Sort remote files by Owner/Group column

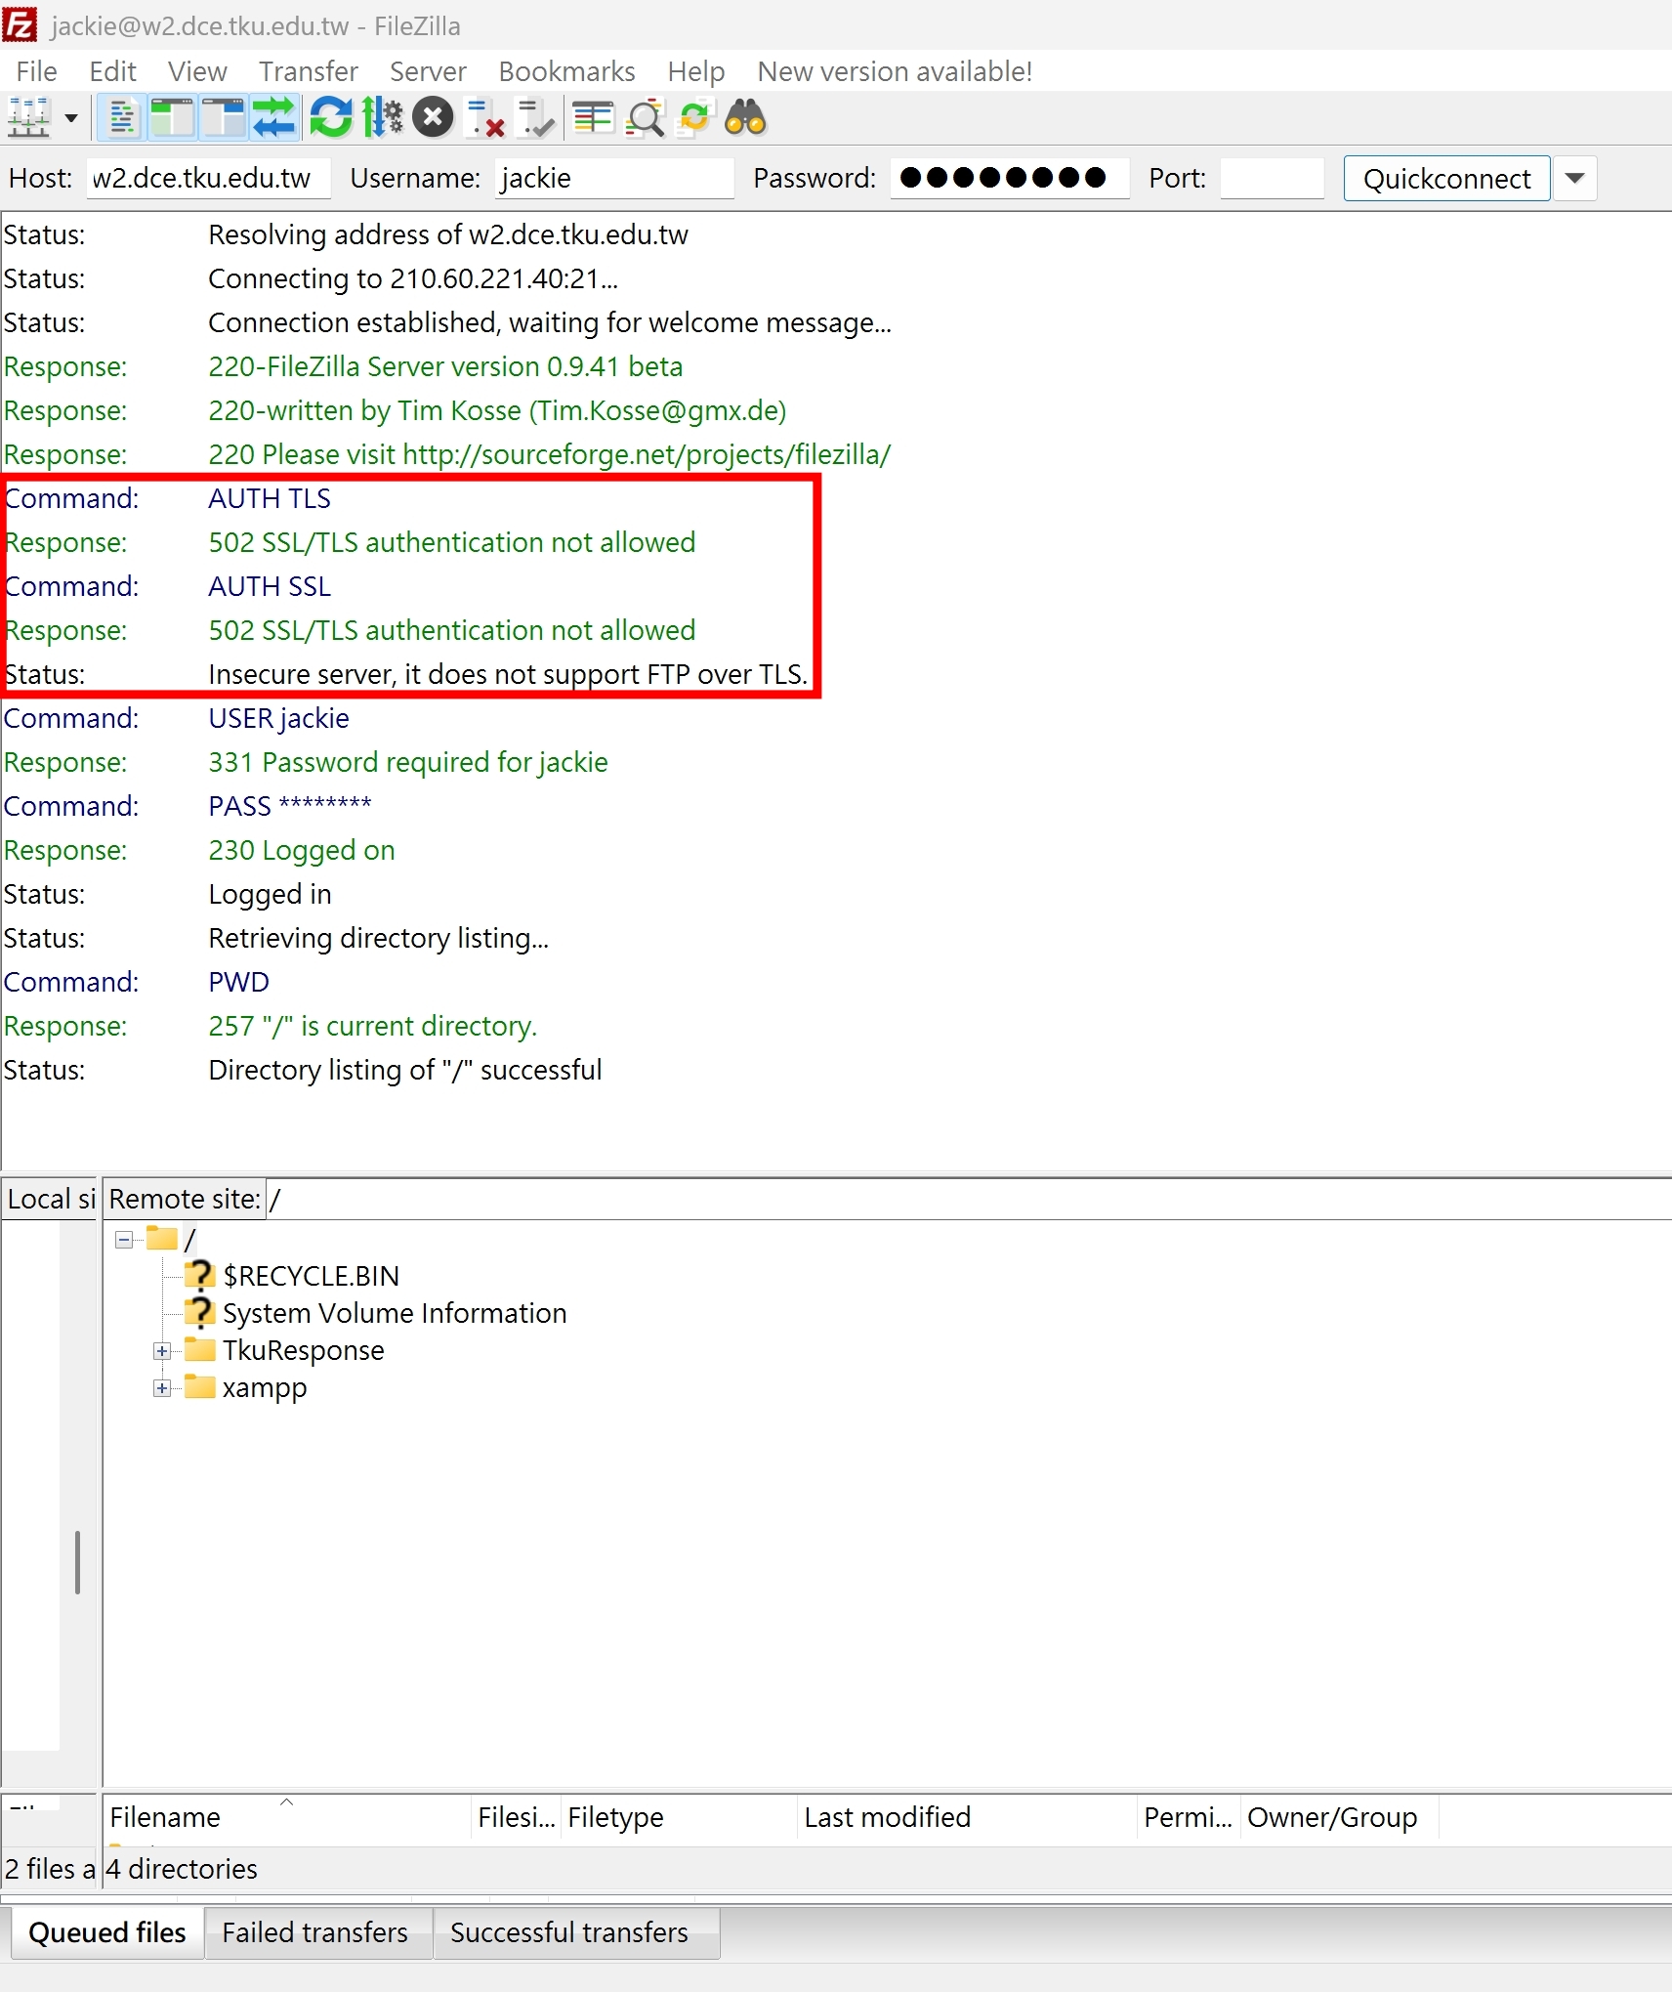[x=1340, y=1817]
